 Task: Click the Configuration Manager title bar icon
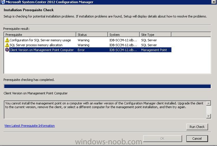3,2
